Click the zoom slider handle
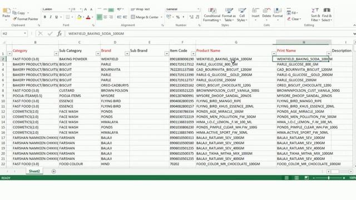The image size is (356, 200). click(329, 178)
